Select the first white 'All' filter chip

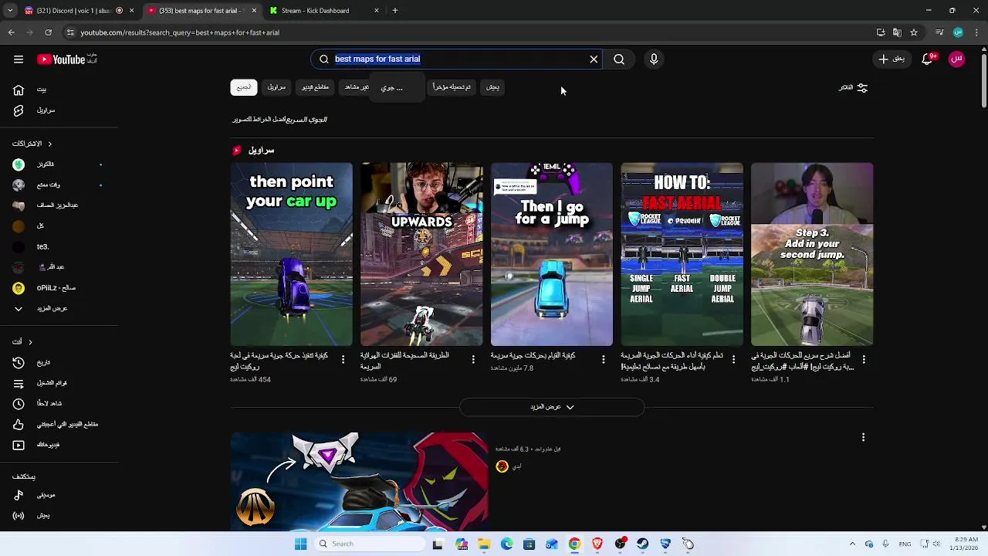click(x=244, y=87)
